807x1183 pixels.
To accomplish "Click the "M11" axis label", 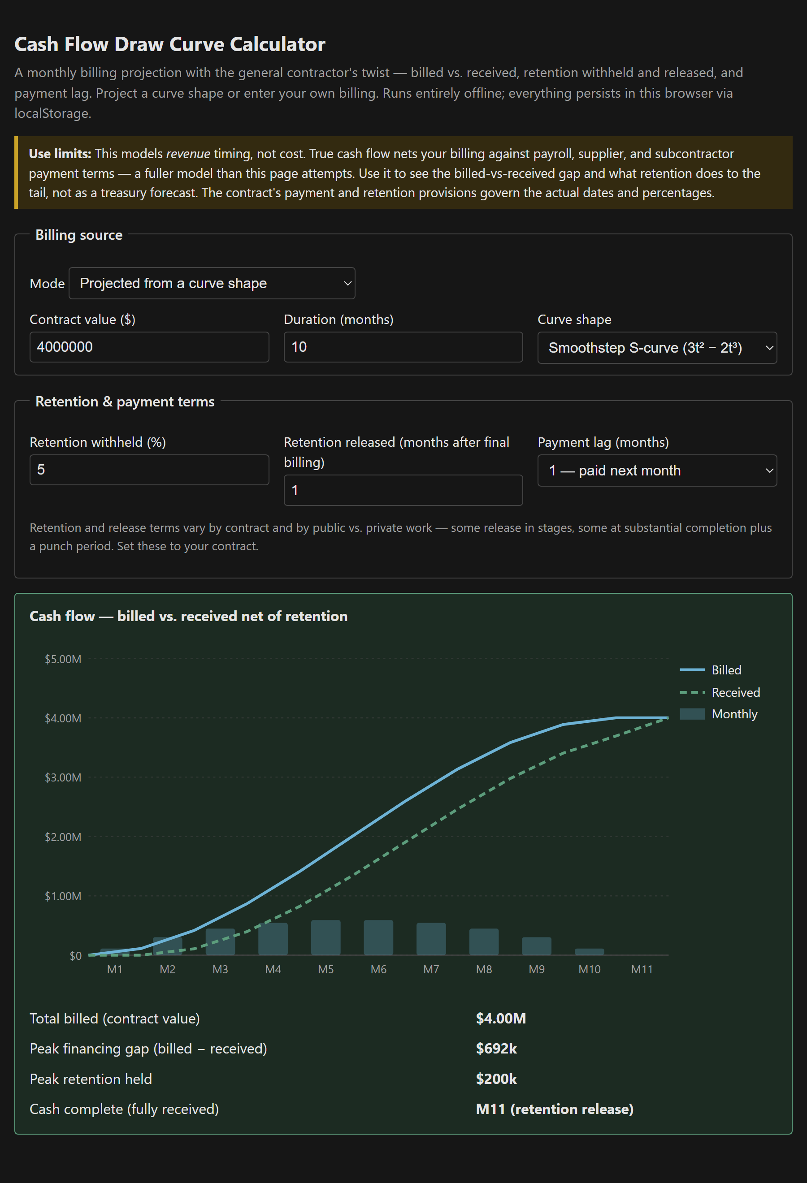I will 642,969.
